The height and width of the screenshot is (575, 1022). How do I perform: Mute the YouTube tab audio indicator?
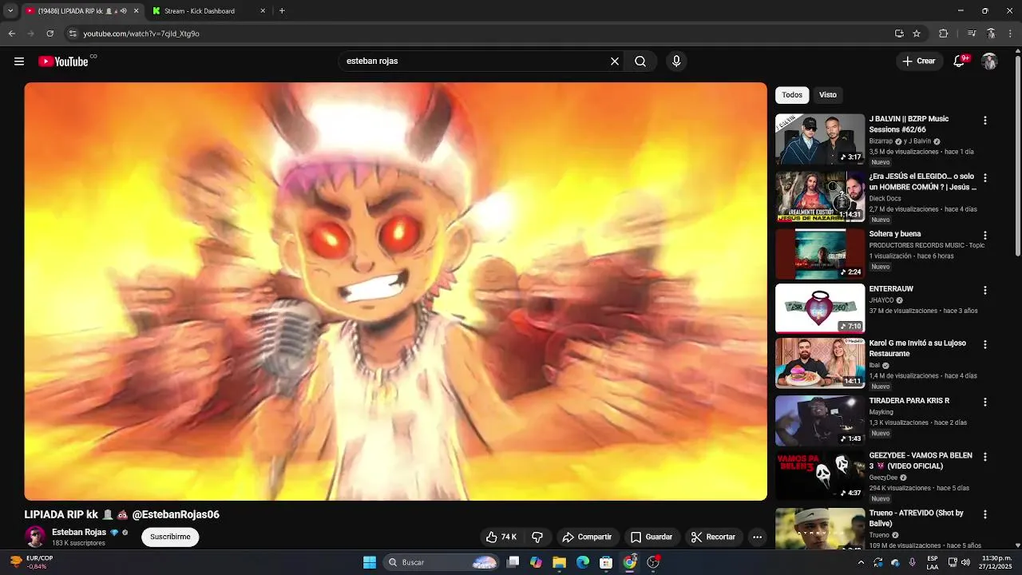click(x=123, y=11)
